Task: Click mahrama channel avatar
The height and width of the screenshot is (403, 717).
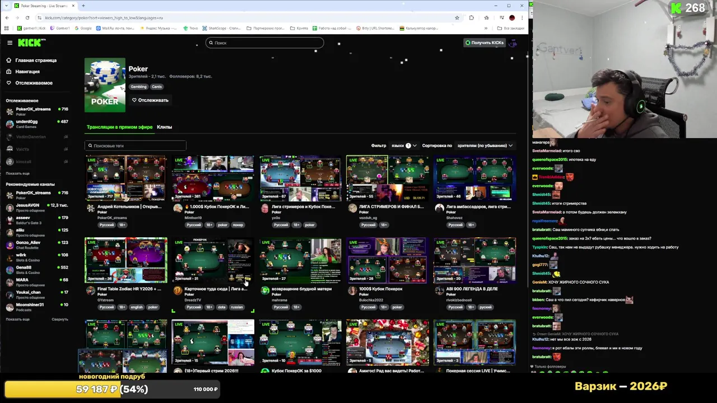Action: tap(265, 291)
